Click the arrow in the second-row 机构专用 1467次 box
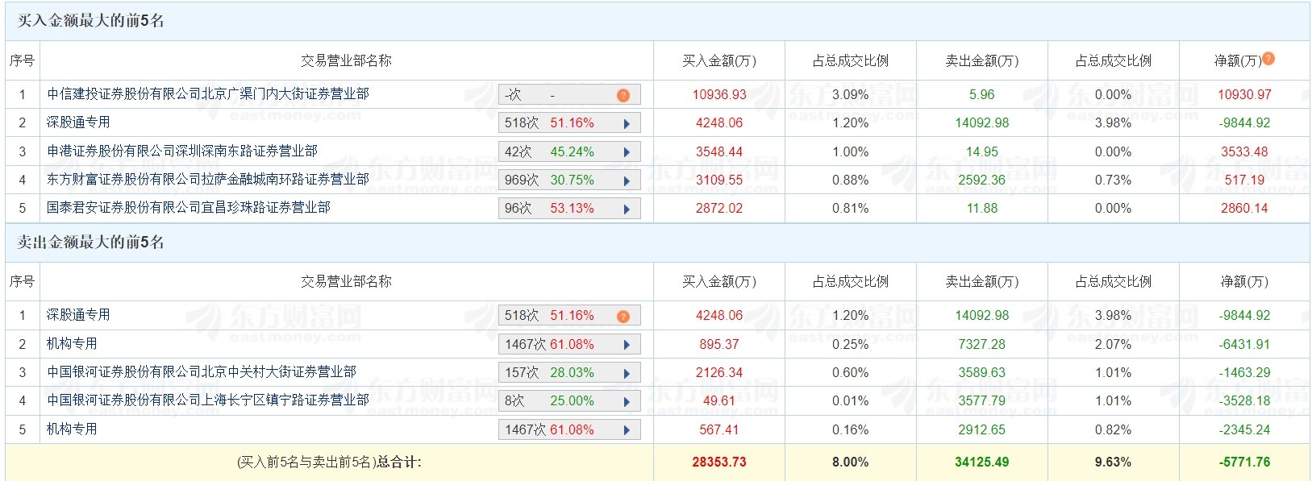The height and width of the screenshot is (481, 1312). click(x=627, y=345)
